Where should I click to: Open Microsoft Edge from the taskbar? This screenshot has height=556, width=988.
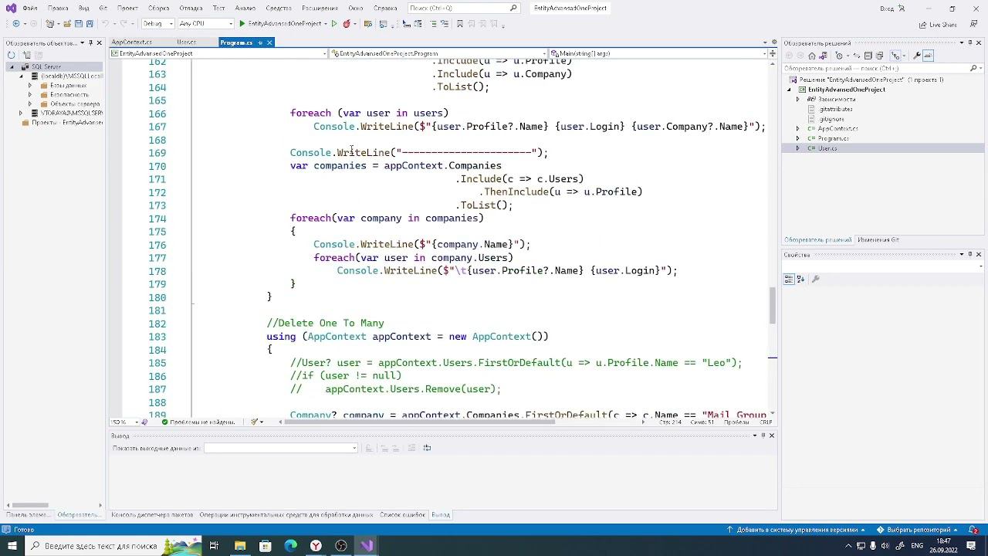coord(290,546)
